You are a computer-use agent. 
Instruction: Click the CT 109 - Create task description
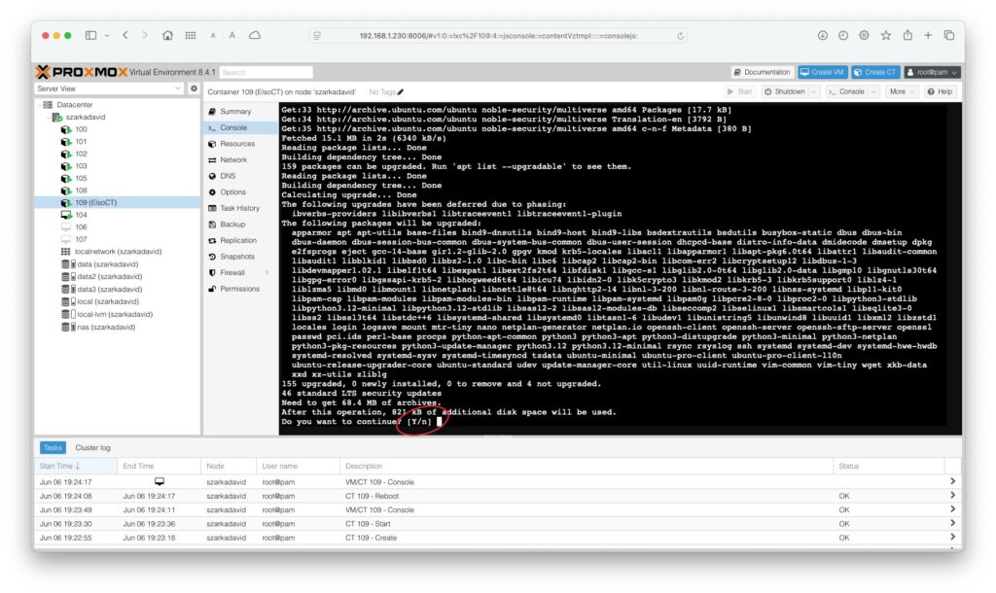[371, 538]
